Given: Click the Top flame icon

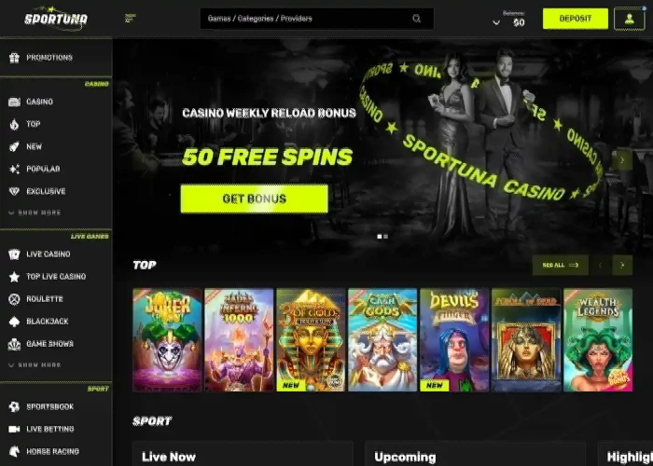Looking at the screenshot, I should click(14, 124).
